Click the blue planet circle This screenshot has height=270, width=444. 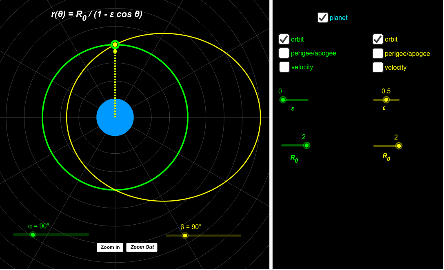[x=115, y=117]
